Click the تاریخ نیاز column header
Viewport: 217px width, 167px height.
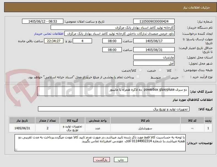pyautogui.click(x=22, y=120)
